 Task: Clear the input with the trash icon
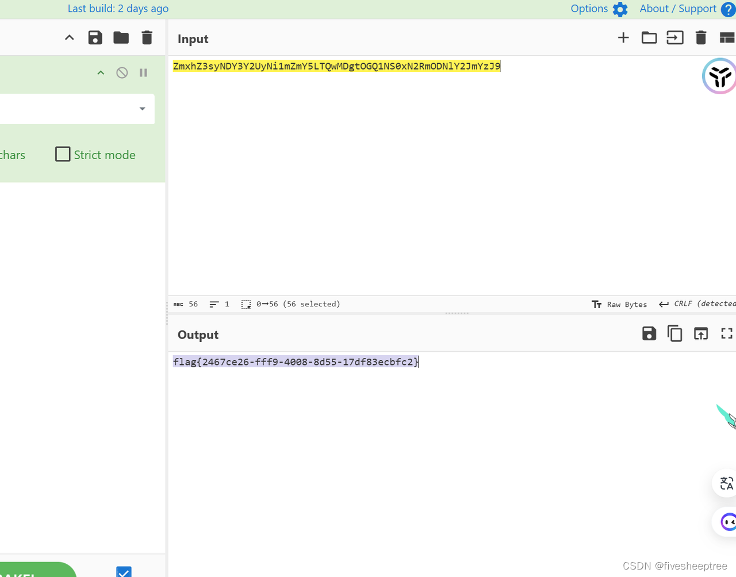tap(701, 38)
